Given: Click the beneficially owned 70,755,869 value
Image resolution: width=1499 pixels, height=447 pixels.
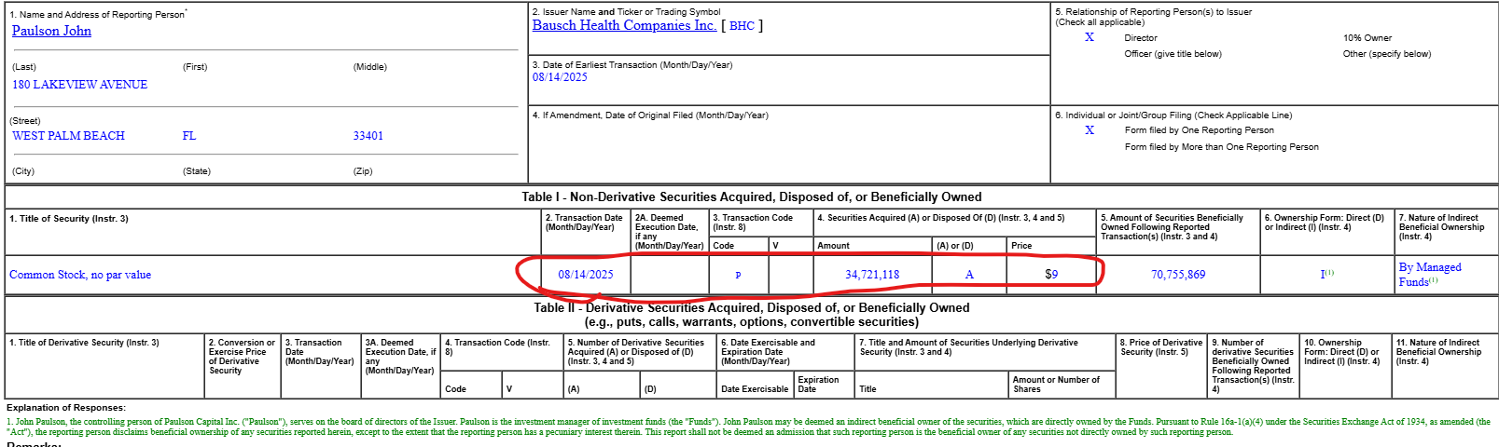Looking at the screenshot, I should (1178, 275).
